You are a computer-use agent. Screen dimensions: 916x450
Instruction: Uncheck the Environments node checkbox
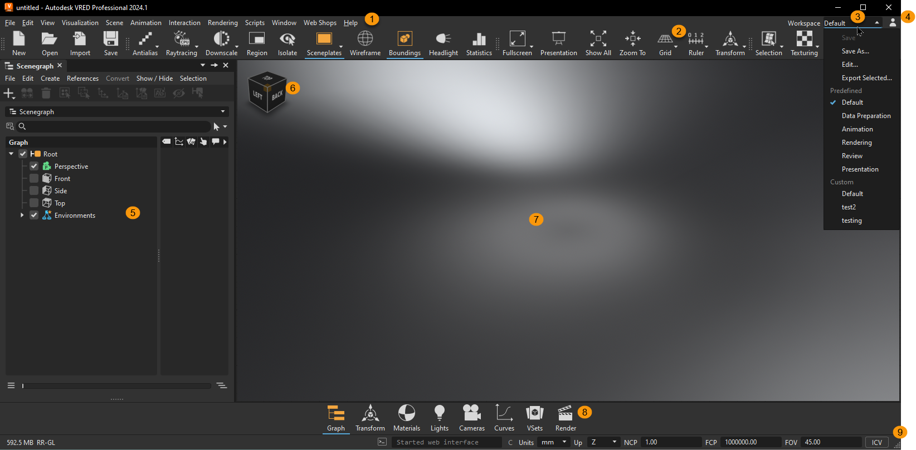(34, 215)
